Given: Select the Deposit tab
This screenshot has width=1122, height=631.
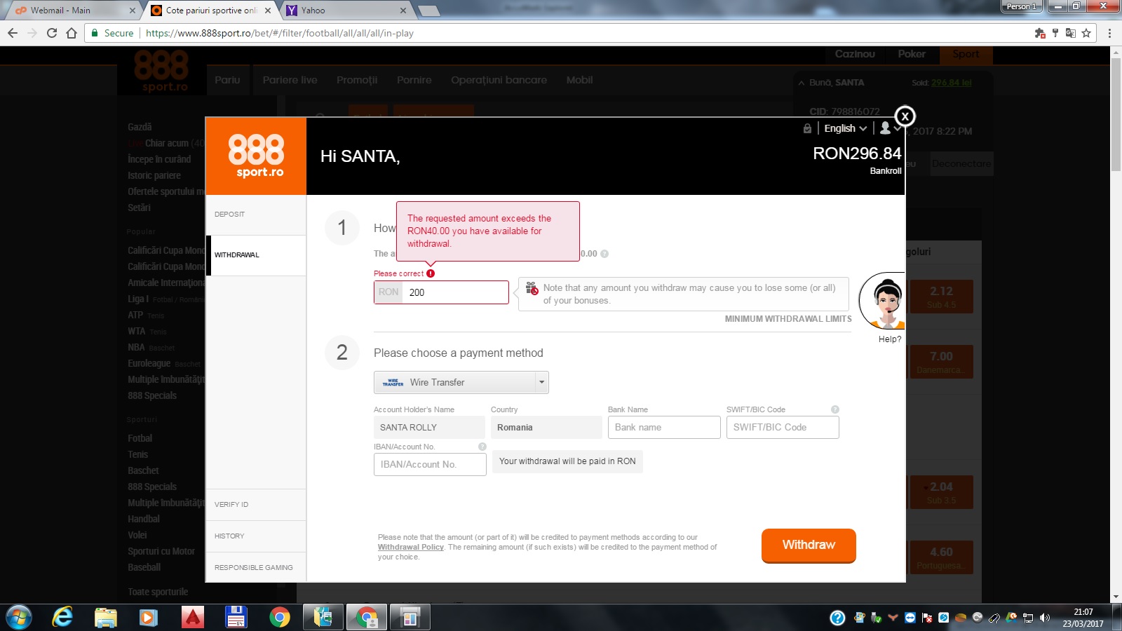Looking at the screenshot, I should pos(256,215).
